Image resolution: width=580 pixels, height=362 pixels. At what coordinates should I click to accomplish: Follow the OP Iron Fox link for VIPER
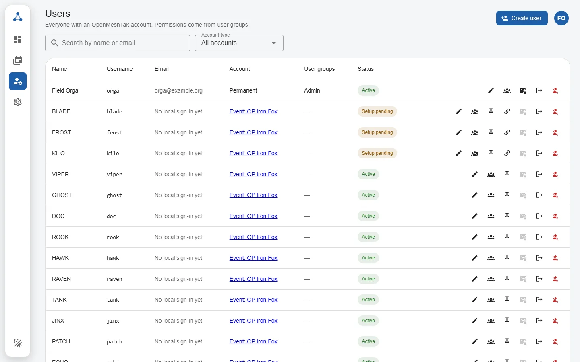tap(253, 174)
